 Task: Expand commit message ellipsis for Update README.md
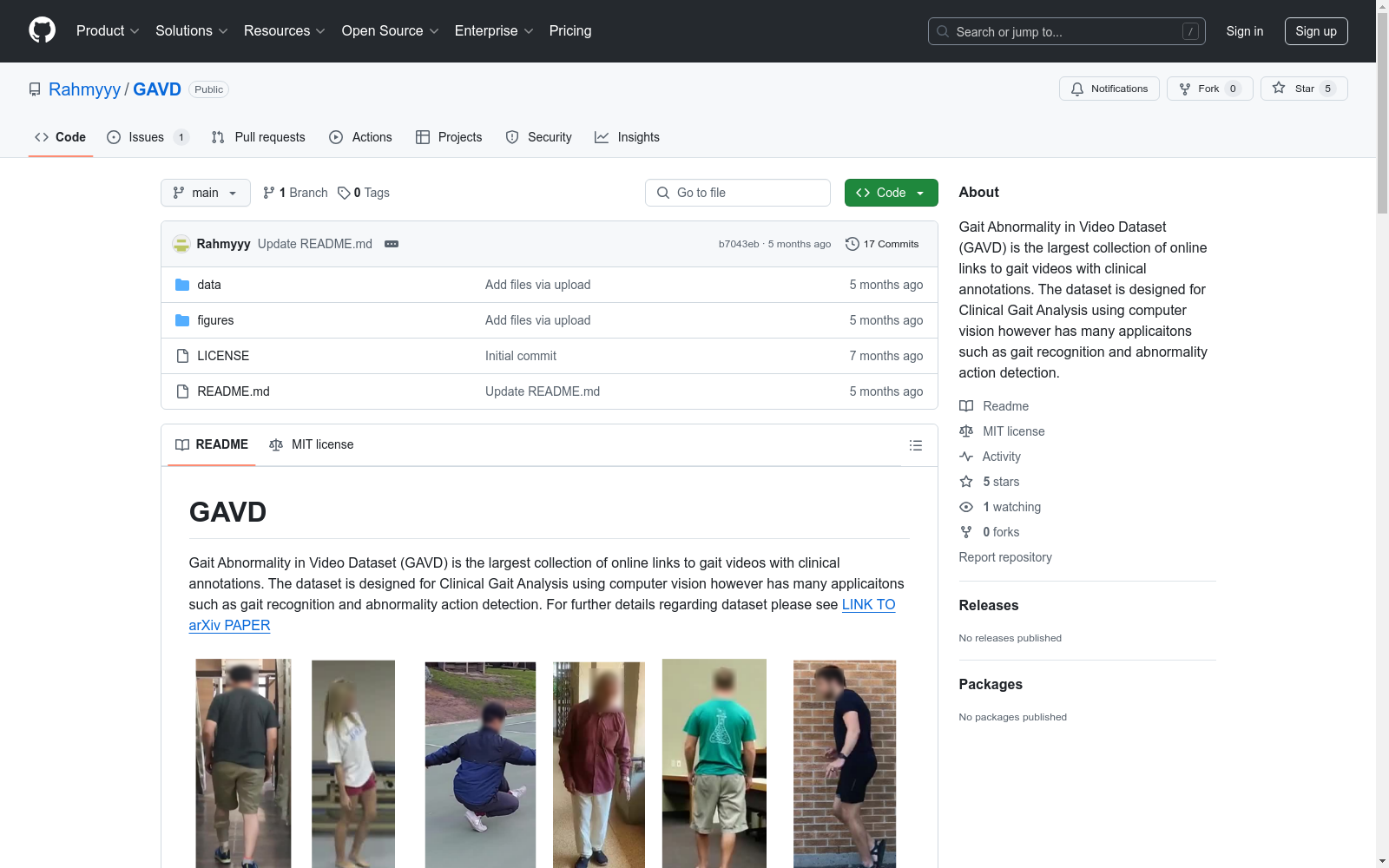[x=392, y=244]
